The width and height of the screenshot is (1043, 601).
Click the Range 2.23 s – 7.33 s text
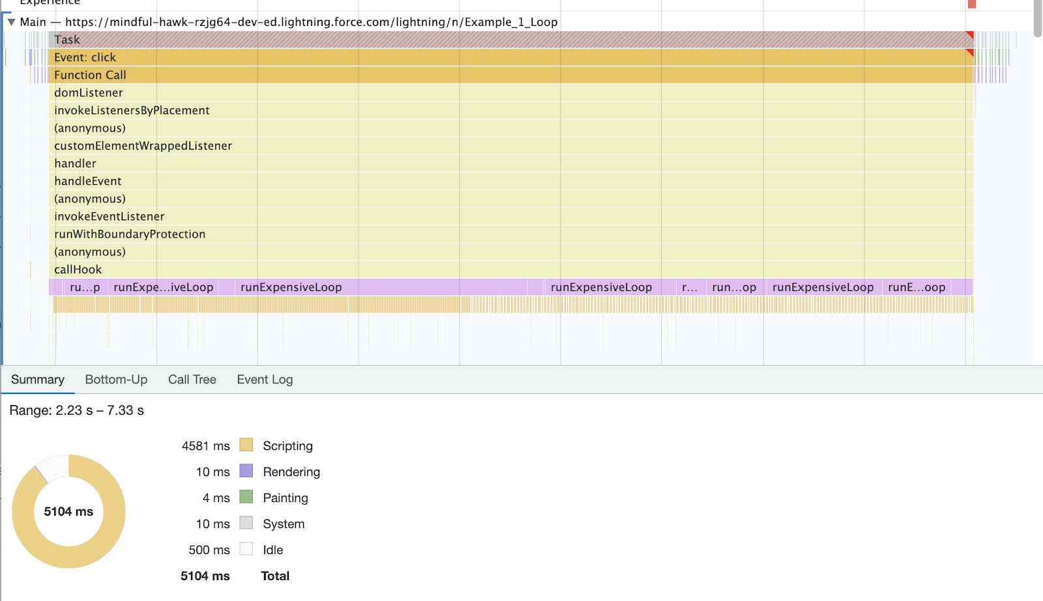76,410
